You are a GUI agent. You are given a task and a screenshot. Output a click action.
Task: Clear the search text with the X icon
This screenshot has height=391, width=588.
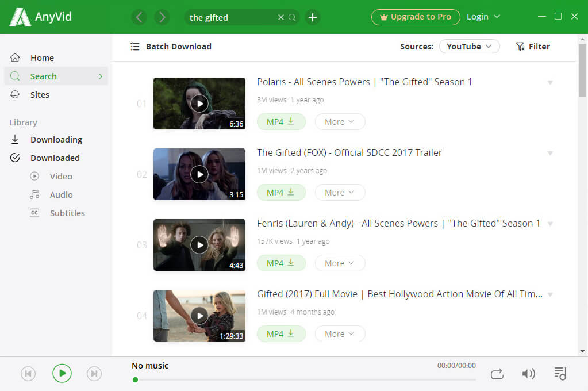pyautogui.click(x=281, y=17)
